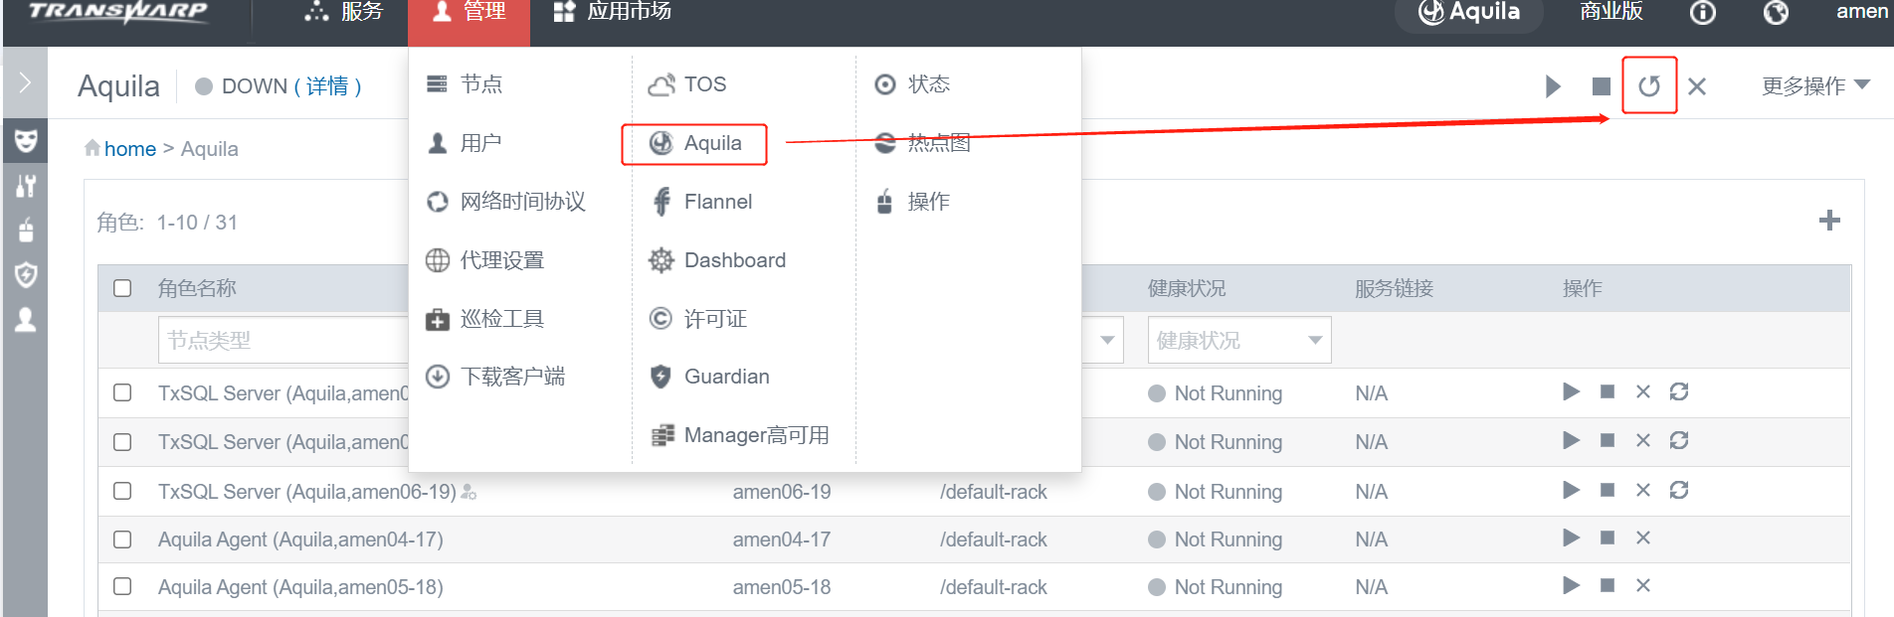Screen dimensions: 1894x617
Task: Click the plus icon to add role
Action: point(1828,221)
